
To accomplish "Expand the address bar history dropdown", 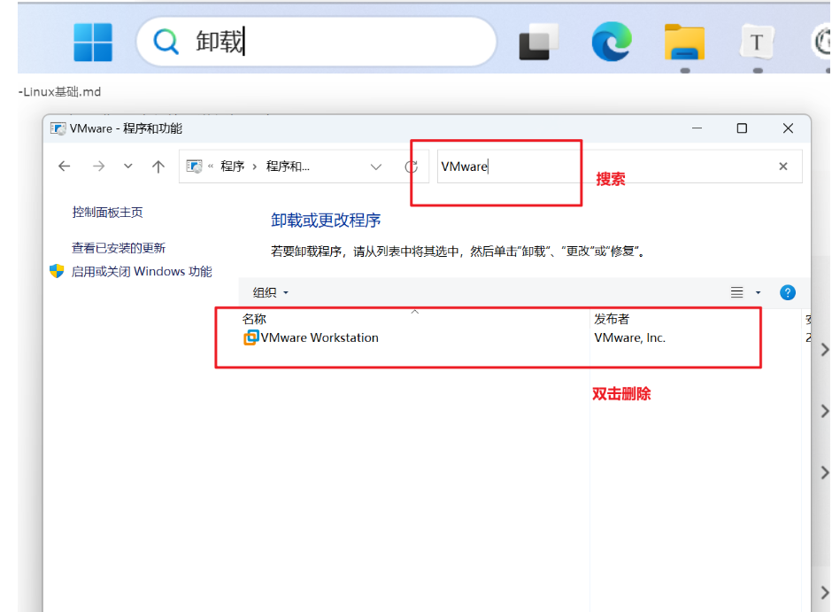I will tap(376, 167).
